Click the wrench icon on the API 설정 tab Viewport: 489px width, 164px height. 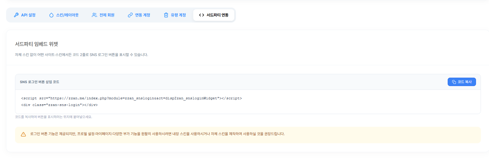[x=16, y=15]
